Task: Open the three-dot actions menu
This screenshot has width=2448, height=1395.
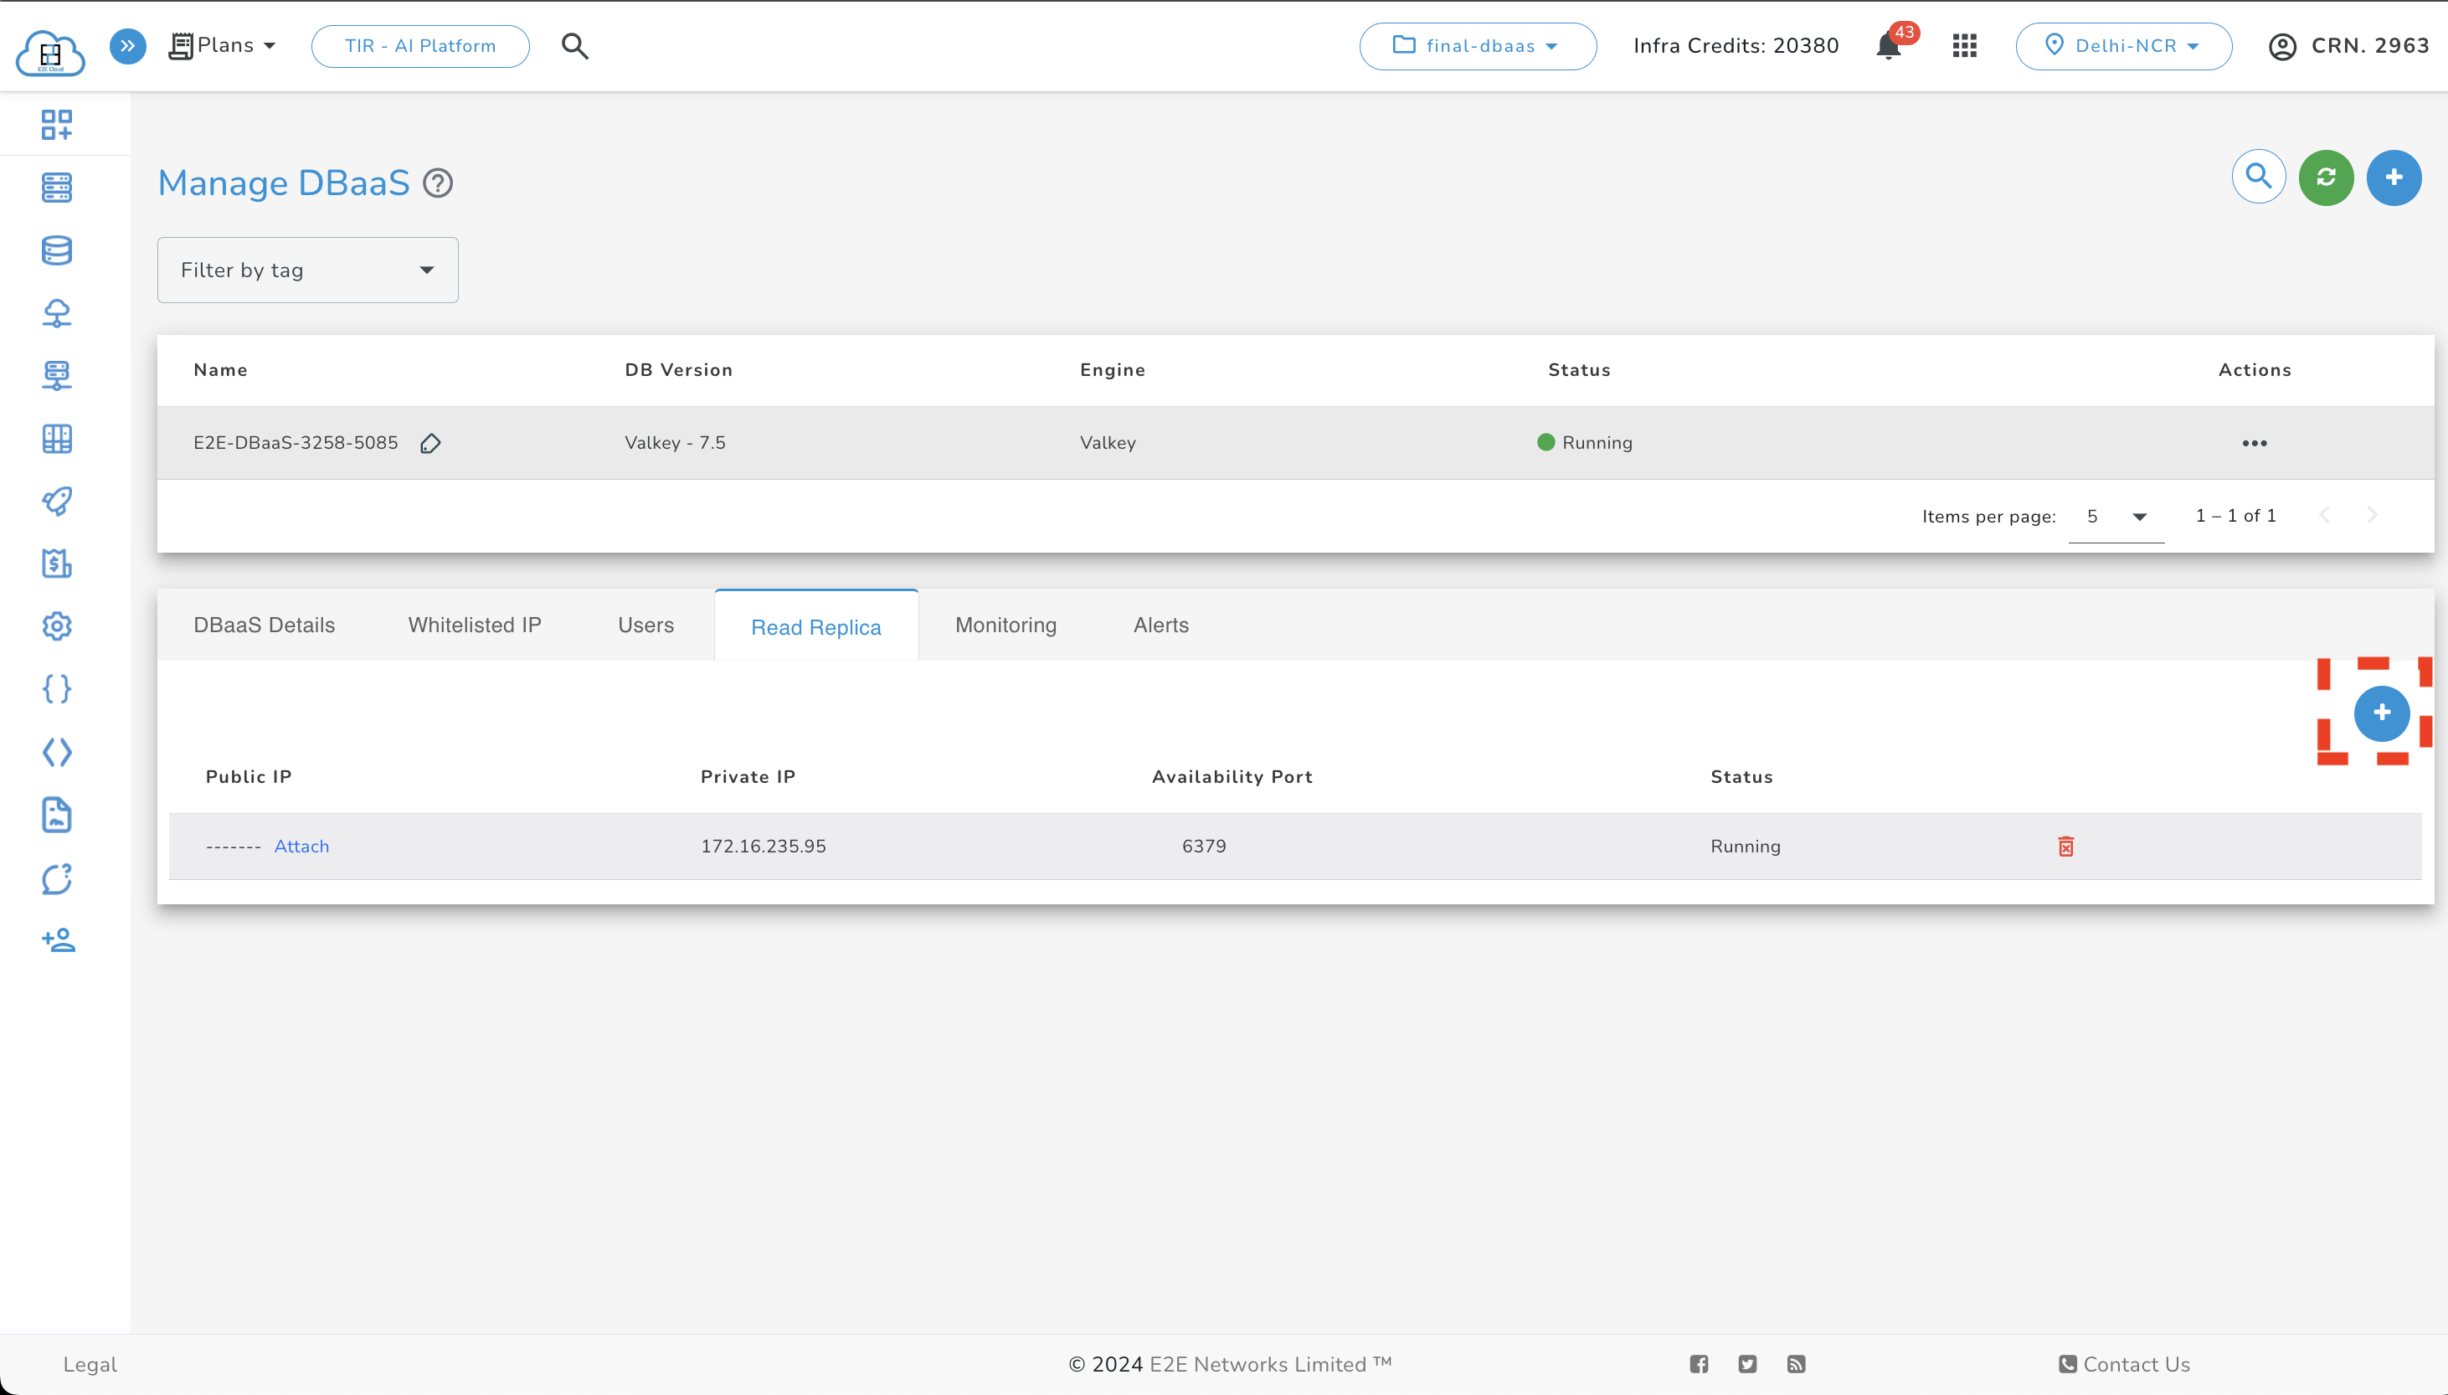Action: (2255, 444)
